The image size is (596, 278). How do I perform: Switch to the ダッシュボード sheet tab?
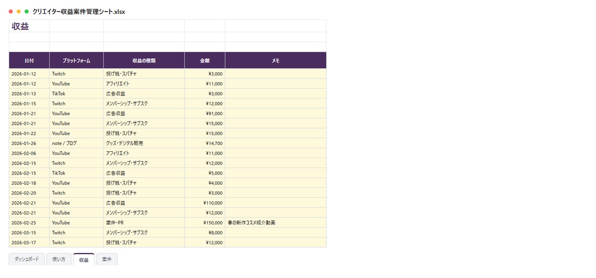point(27,259)
